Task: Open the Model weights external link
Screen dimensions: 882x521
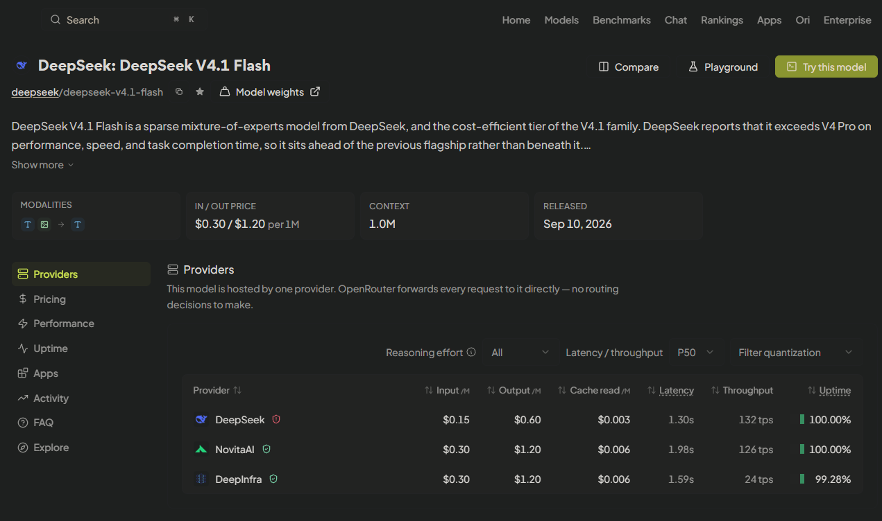Action: click(270, 91)
